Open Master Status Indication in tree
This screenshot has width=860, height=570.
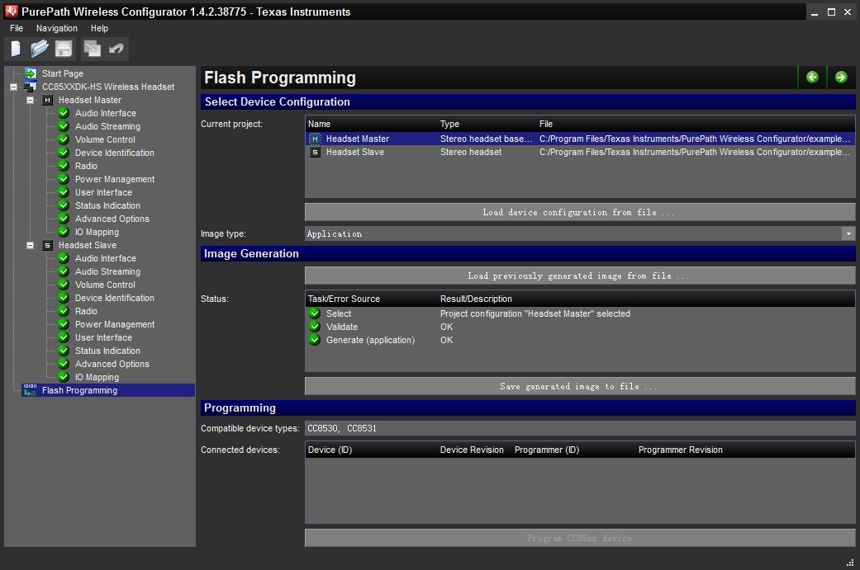[107, 205]
